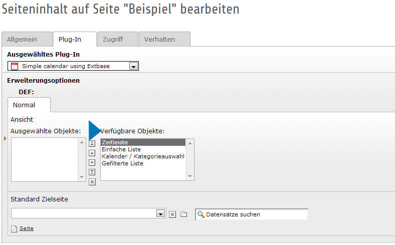Viewport: 395px width, 245px height.
Task: Select the Normal sub-tab
Action: tap(24, 105)
